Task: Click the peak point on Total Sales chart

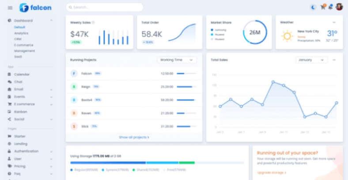Action: (273, 82)
